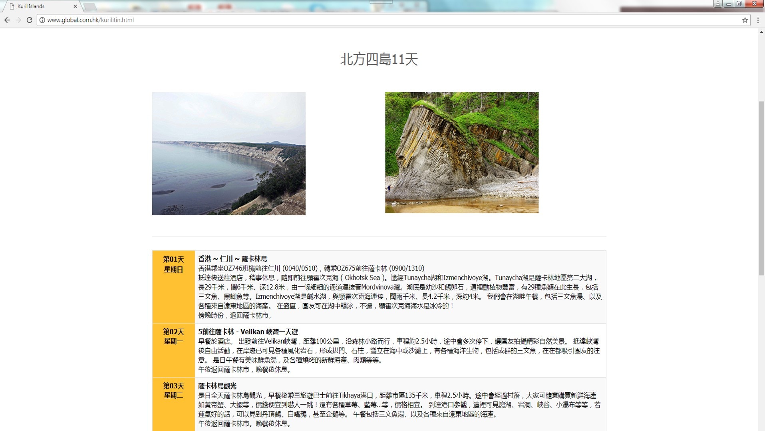765x431 pixels.
Task: Click the forward navigation arrow
Action: [x=18, y=20]
